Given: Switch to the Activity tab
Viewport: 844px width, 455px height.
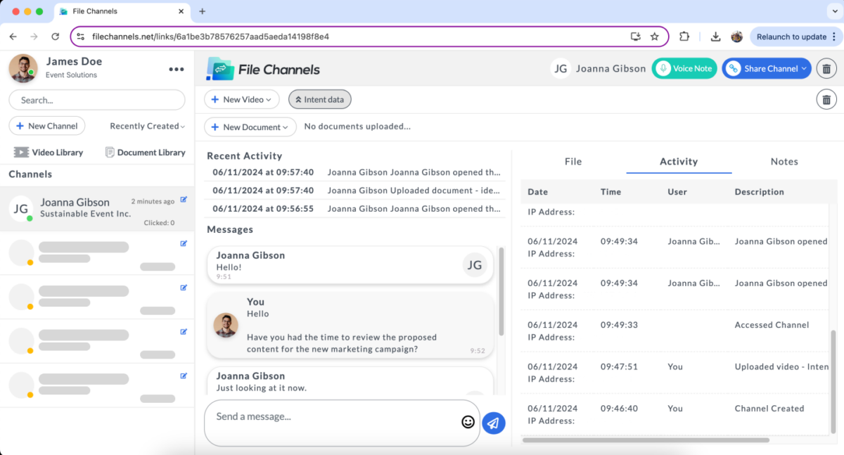Looking at the screenshot, I should 679,161.
